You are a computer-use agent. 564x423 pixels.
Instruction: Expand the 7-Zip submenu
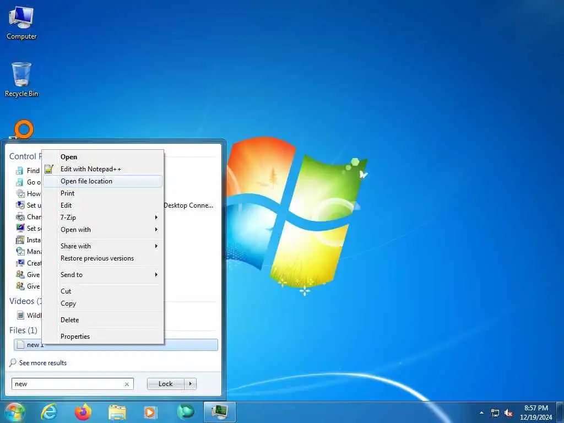click(x=103, y=217)
